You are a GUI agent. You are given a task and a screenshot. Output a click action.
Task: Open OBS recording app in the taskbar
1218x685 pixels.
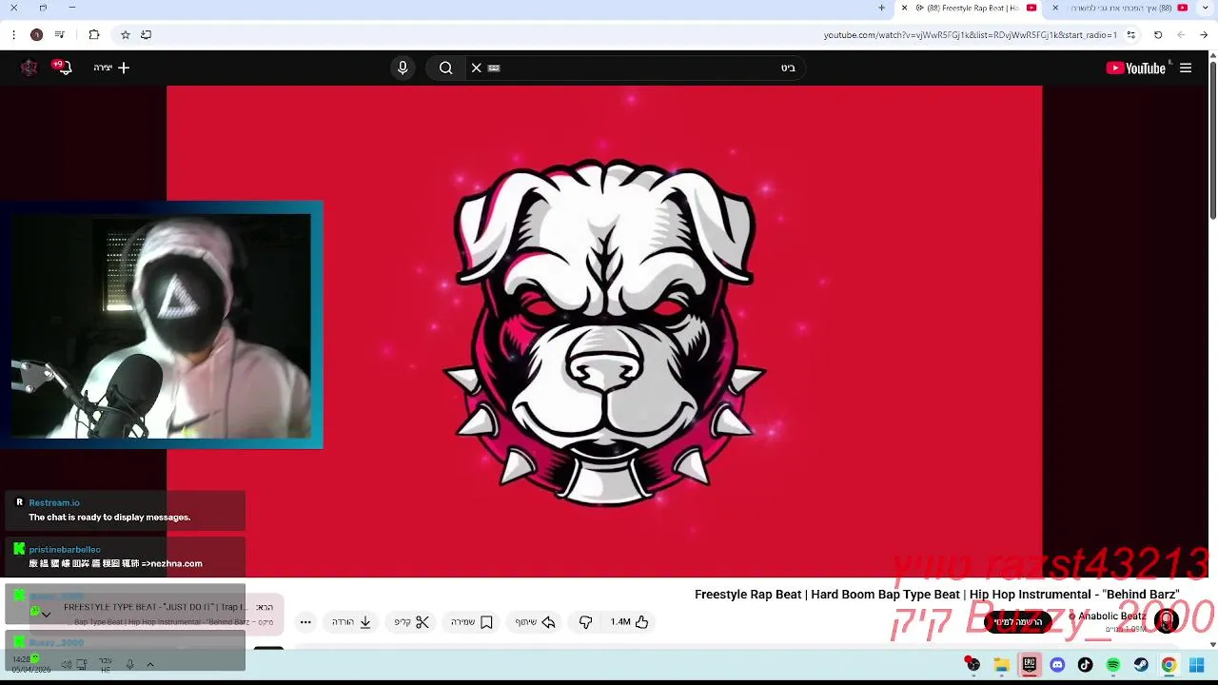972,663
